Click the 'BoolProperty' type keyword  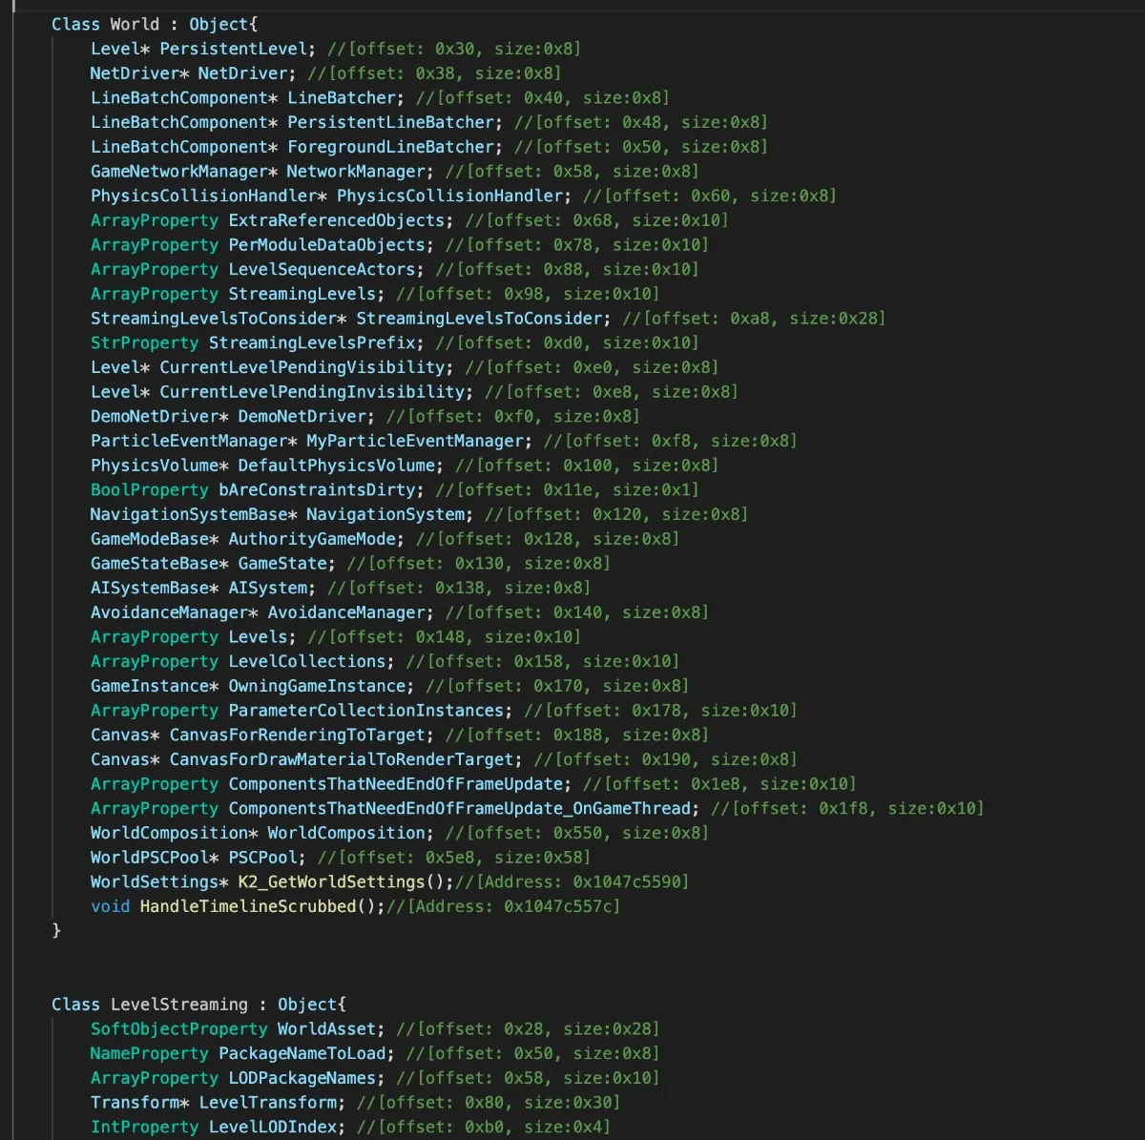149,489
